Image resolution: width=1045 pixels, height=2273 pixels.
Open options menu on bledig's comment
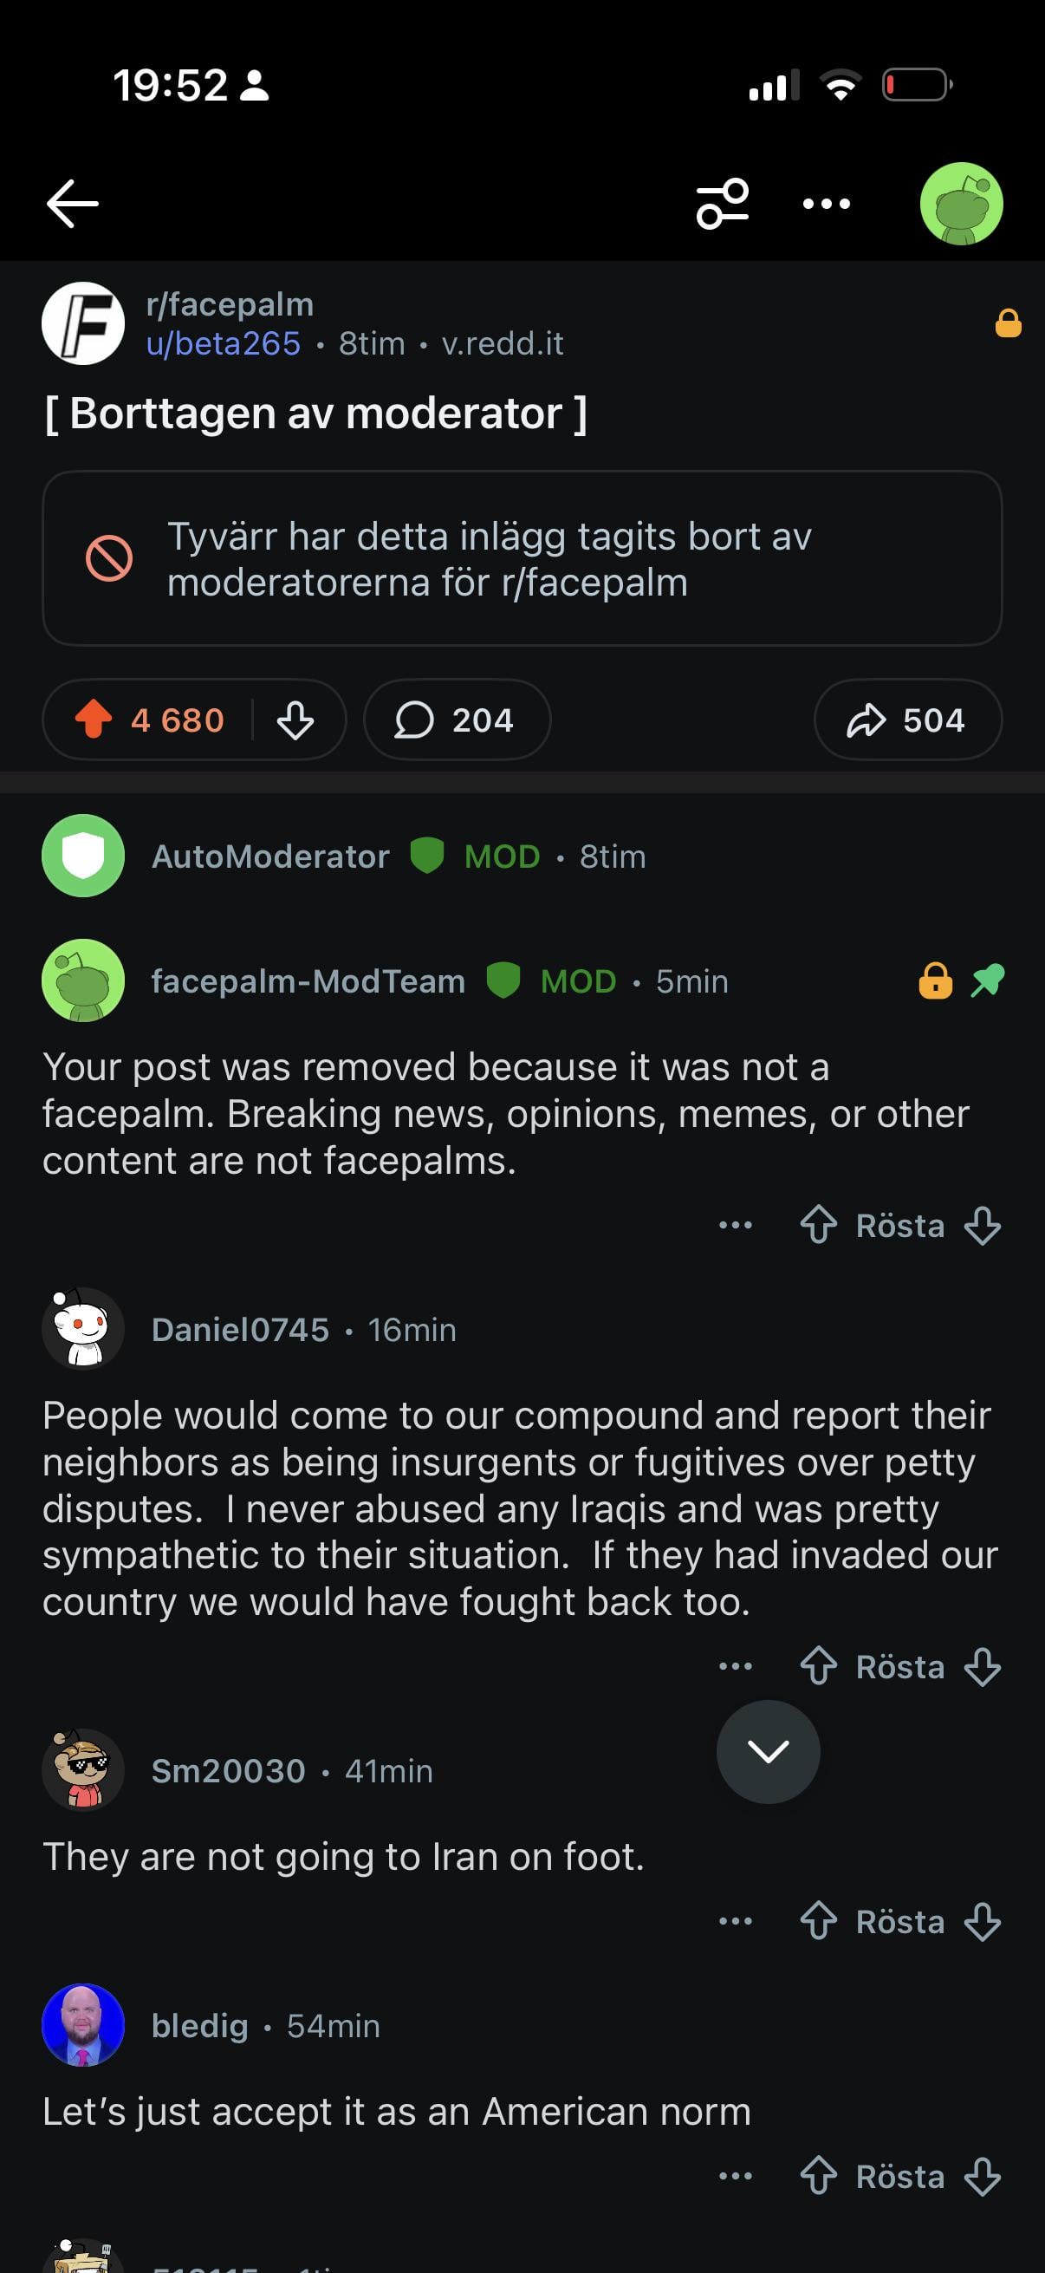coord(736,2176)
